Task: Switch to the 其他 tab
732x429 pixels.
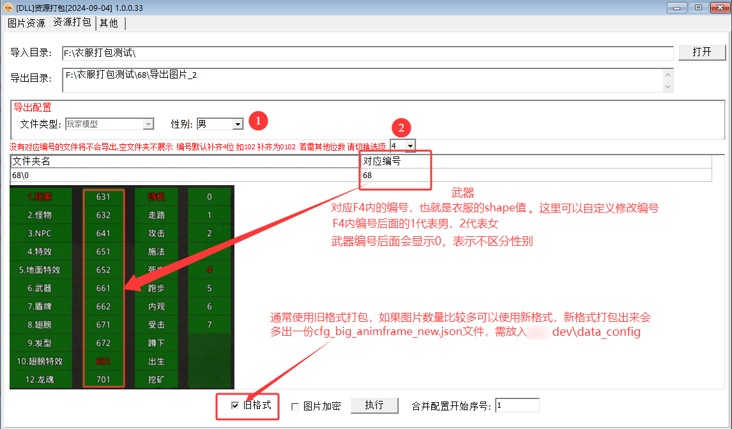Action: coord(109,23)
